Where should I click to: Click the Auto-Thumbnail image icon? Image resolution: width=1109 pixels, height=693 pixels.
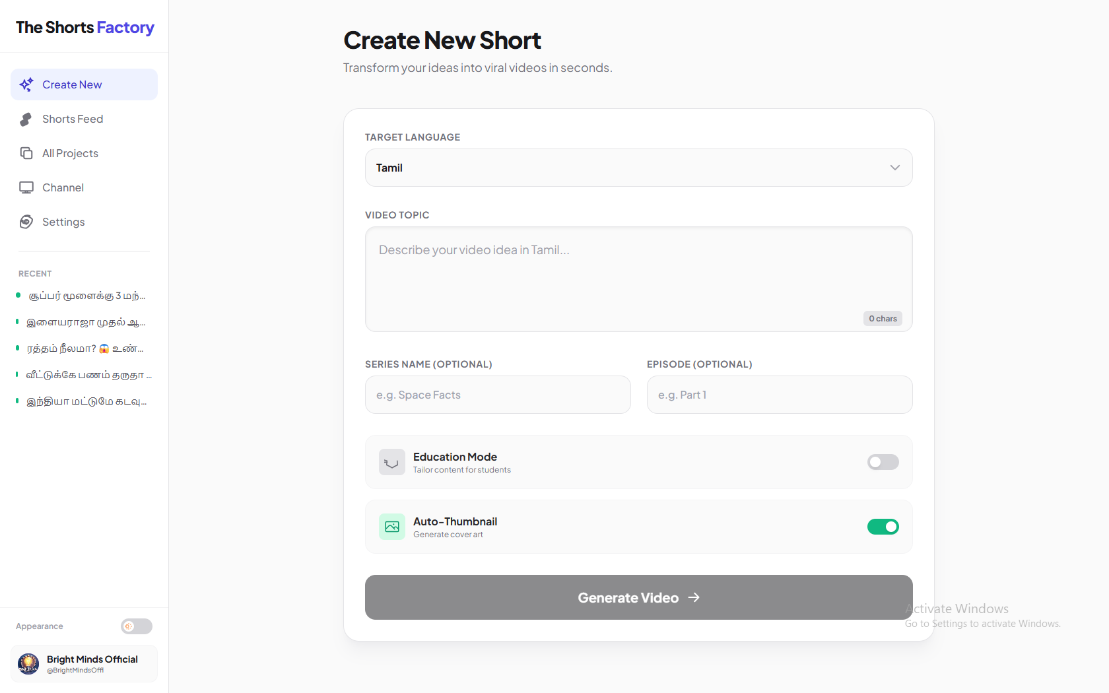pyautogui.click(x=391, y=527)
